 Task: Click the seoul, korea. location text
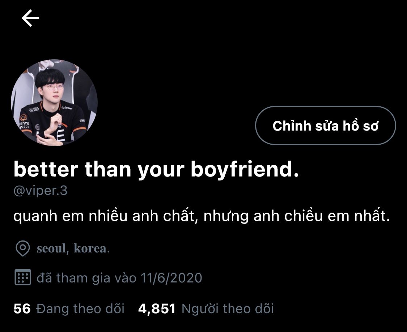click(73, 248)
